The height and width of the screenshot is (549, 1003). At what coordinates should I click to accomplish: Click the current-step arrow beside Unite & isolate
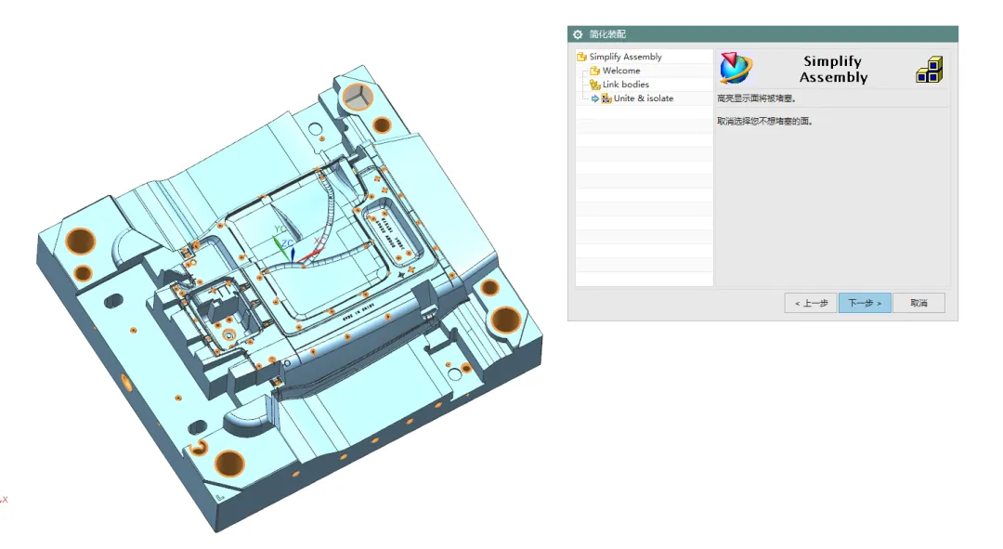(x=595, y=98)
